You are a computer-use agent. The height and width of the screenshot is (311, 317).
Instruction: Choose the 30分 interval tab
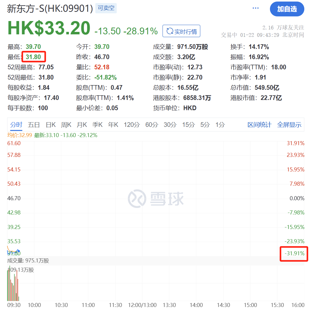pyautogui.click(x=170, y=125)
